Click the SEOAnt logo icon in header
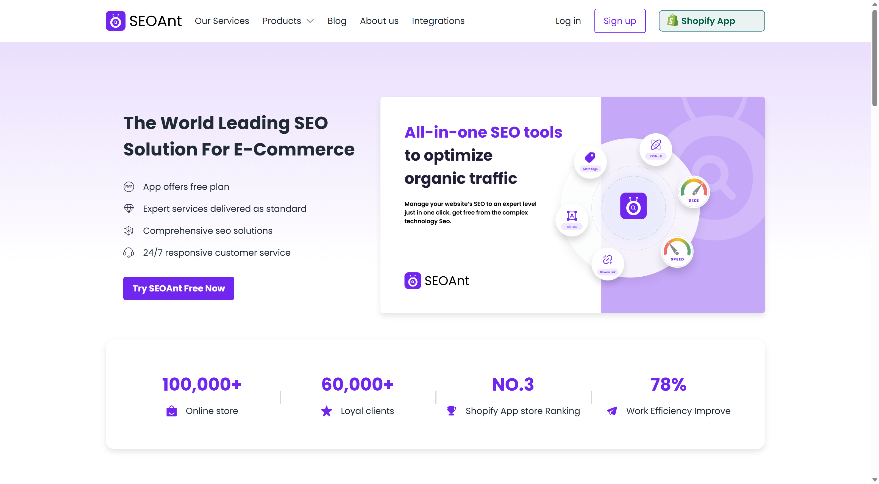Screen dimensions: 879x484 point(115,21)
